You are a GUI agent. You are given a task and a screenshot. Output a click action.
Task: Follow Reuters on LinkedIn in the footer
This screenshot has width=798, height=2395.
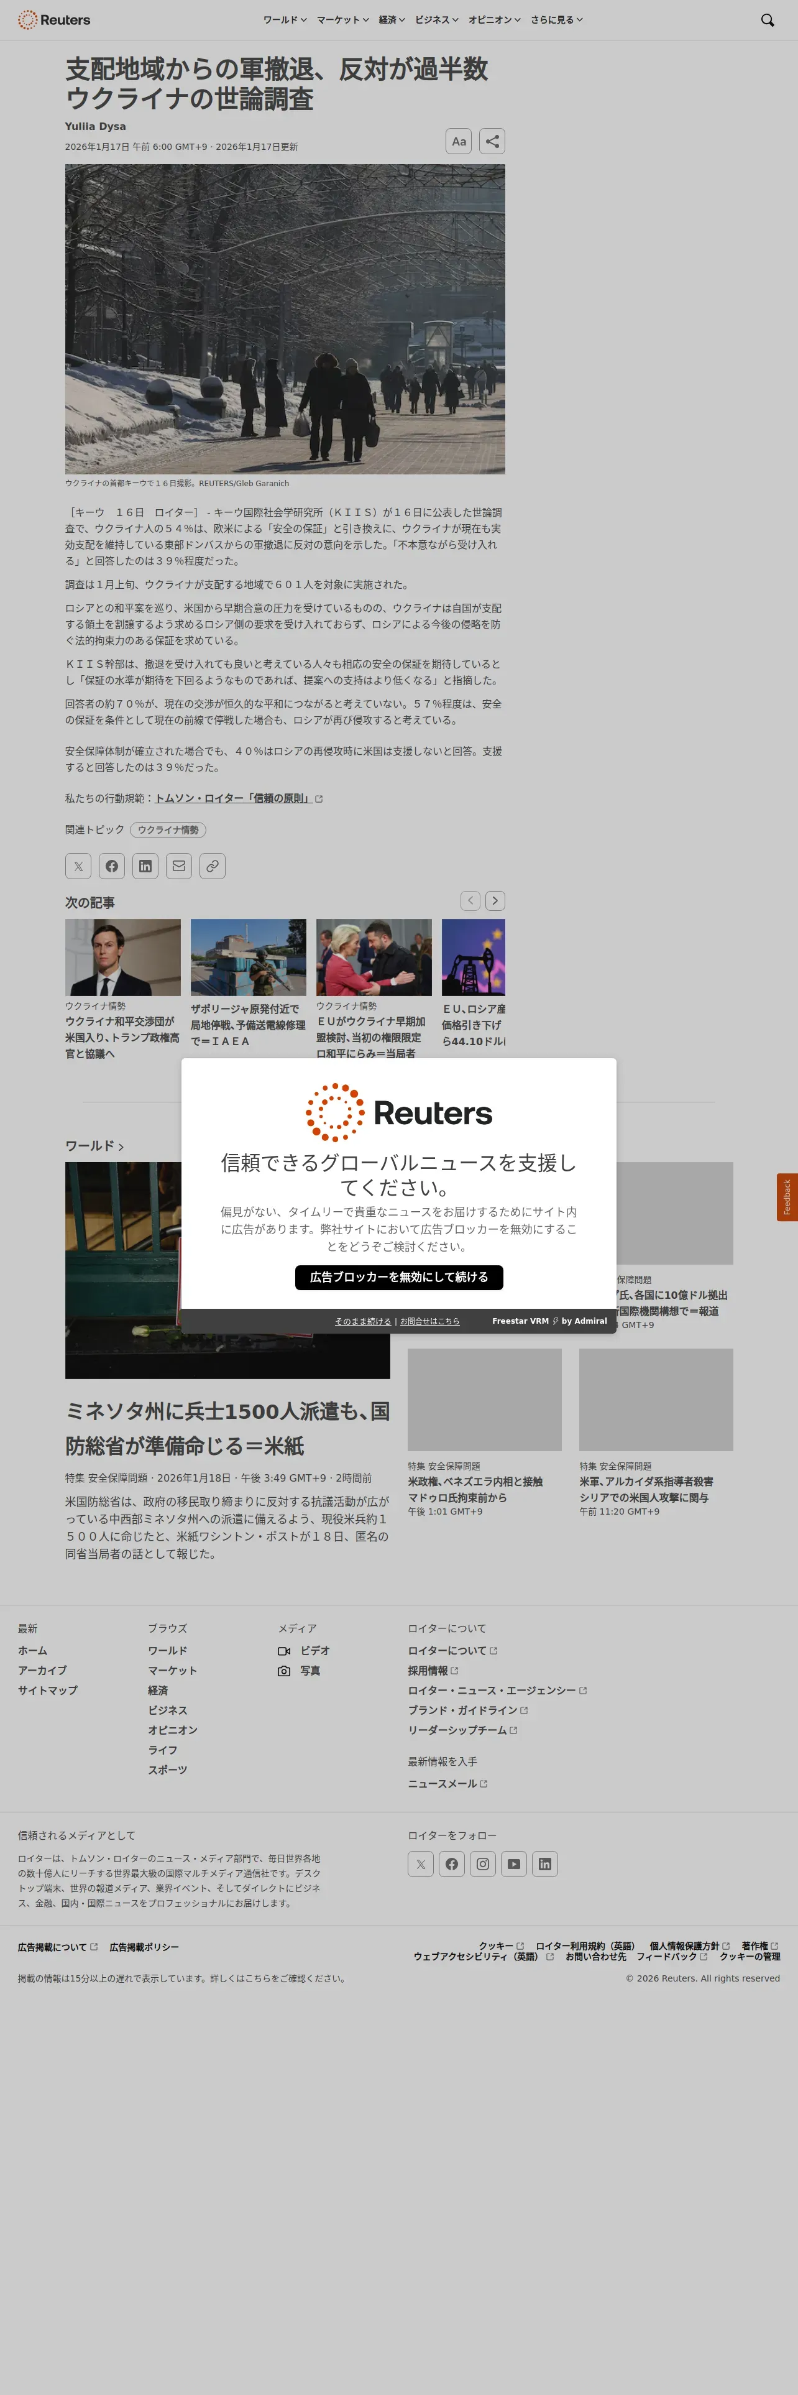(x=545, y=1863)
